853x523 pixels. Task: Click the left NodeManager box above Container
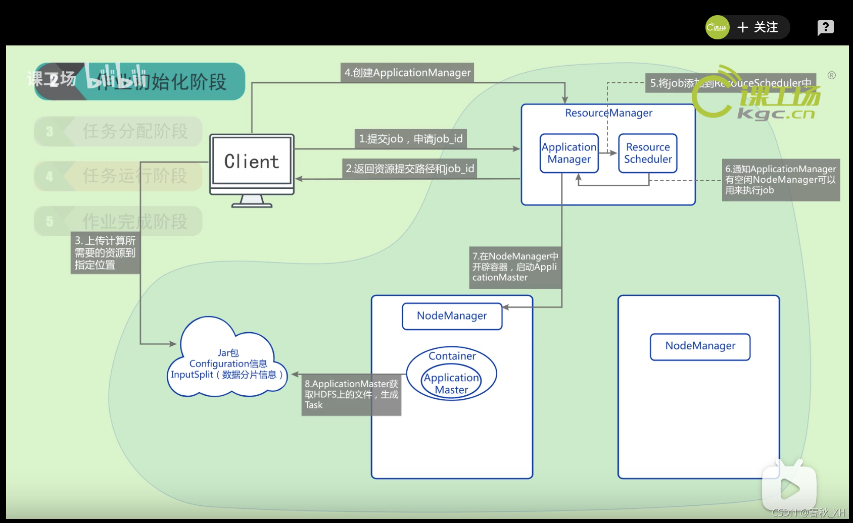[x=452, y=316]
